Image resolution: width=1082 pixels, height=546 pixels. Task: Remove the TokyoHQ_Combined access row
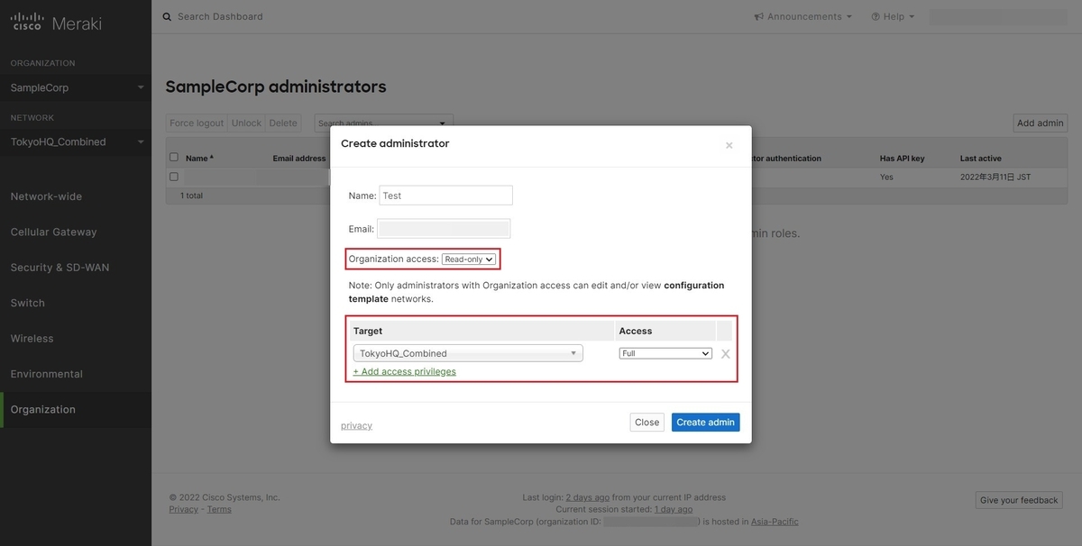(x=725, y=354)
